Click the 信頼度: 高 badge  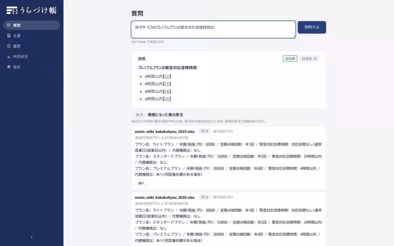pyautogui.click(x=309, y=59)
